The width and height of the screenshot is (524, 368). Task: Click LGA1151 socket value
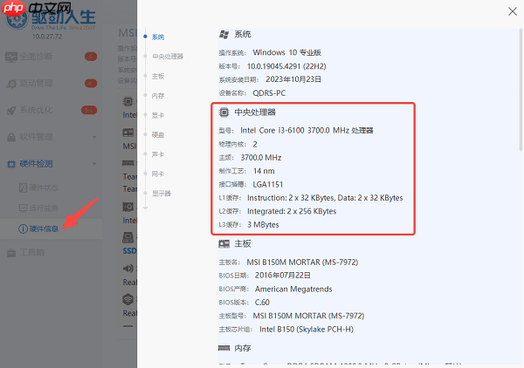pyautogui.click(x=268, y=184)
